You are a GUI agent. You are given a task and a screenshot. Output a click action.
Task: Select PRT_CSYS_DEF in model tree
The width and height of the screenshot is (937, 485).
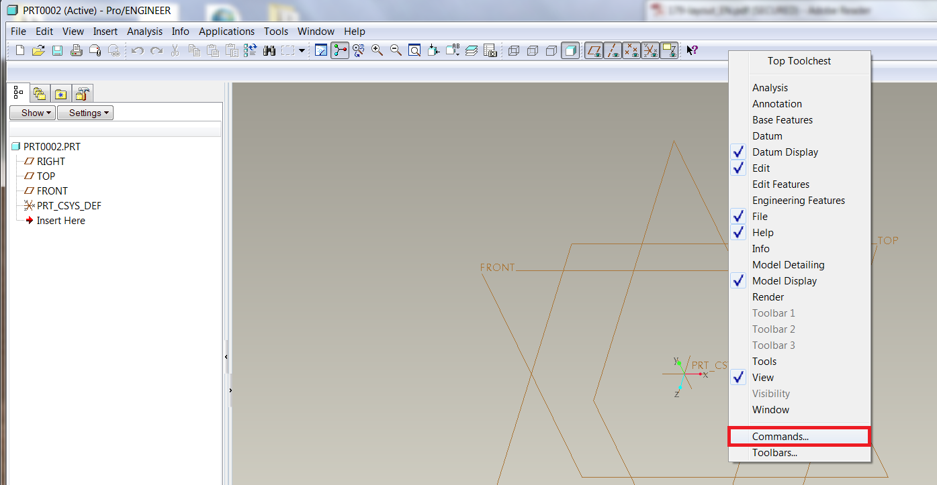click(62, 206)
